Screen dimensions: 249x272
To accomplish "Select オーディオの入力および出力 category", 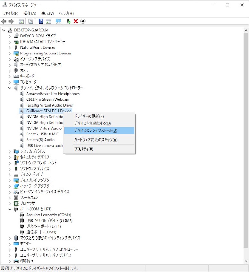I will 41,65.
